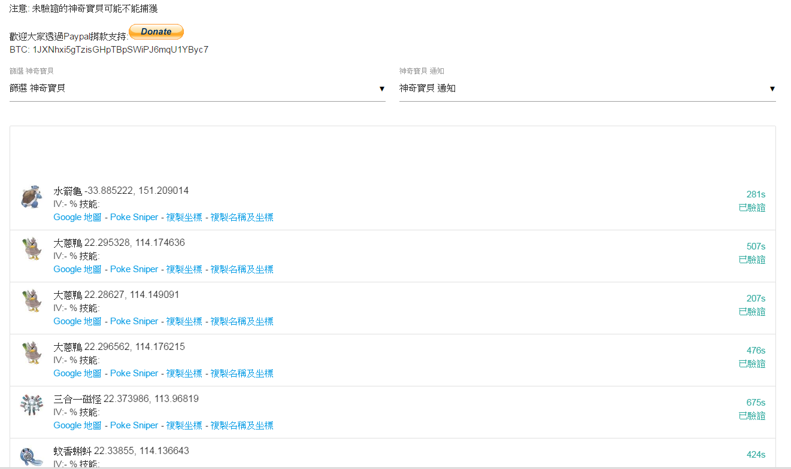791x469 pixels.
Task: Click 複製名稱及坐標 for 大蔥鴨 at 22.28627
Action: [x=241, y=321]
